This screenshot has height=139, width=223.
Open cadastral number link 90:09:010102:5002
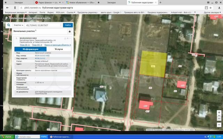(x=42, y=56)
